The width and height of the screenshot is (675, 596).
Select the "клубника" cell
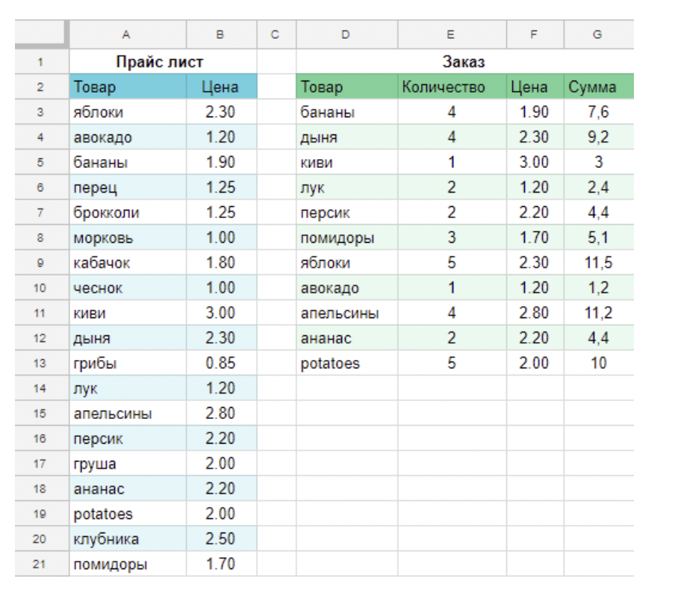(x=127, y=539)
